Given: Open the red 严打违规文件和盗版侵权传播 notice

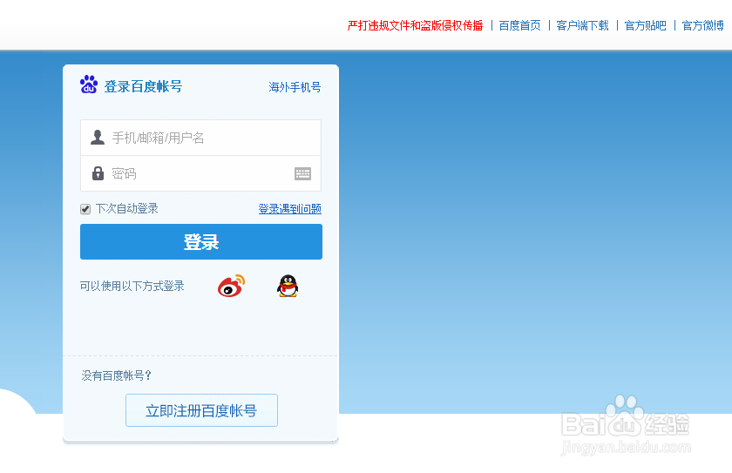Looking at the screenshot, I should (x=415, y=25).
